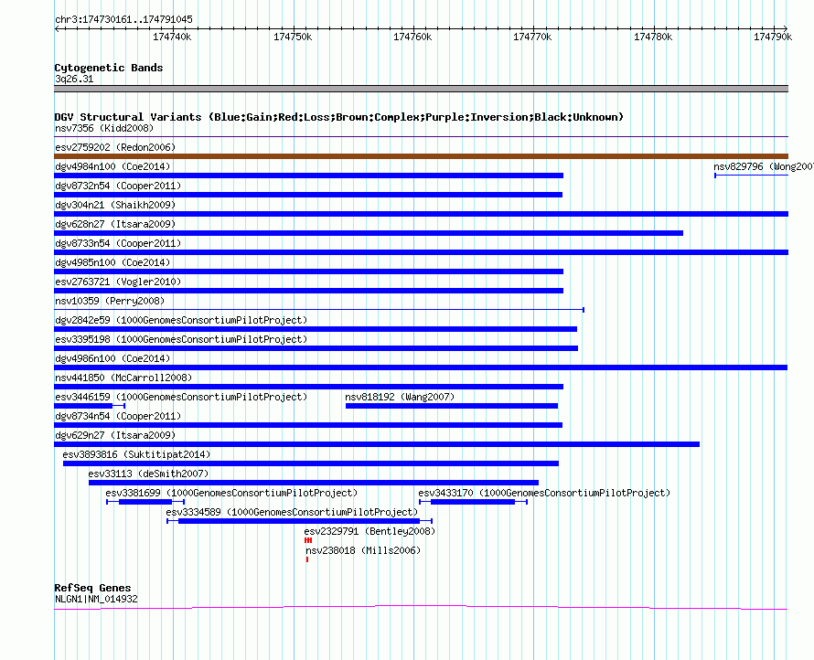The image size is (814, 660).
Task: Select esv3334589 1000Genomes variant label
Action: tap(292, 512)
